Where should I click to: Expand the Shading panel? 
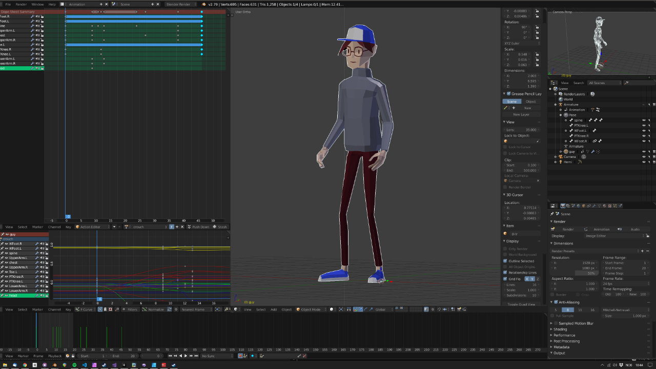pos(560,329)
